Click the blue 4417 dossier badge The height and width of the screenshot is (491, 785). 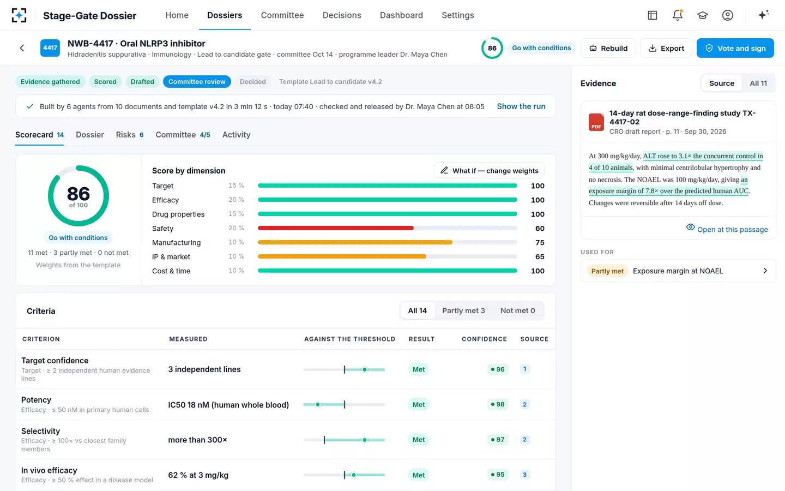[x=50, y=48]
